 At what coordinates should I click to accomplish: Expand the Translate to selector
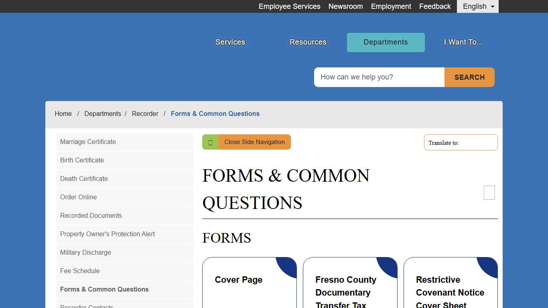click(461, 142)
